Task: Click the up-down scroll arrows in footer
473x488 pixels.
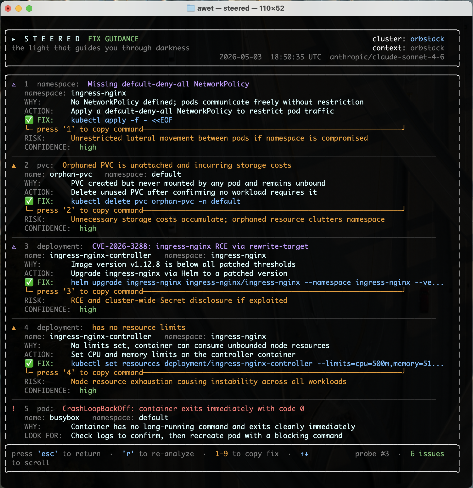Action: click(x=304, y=454)
